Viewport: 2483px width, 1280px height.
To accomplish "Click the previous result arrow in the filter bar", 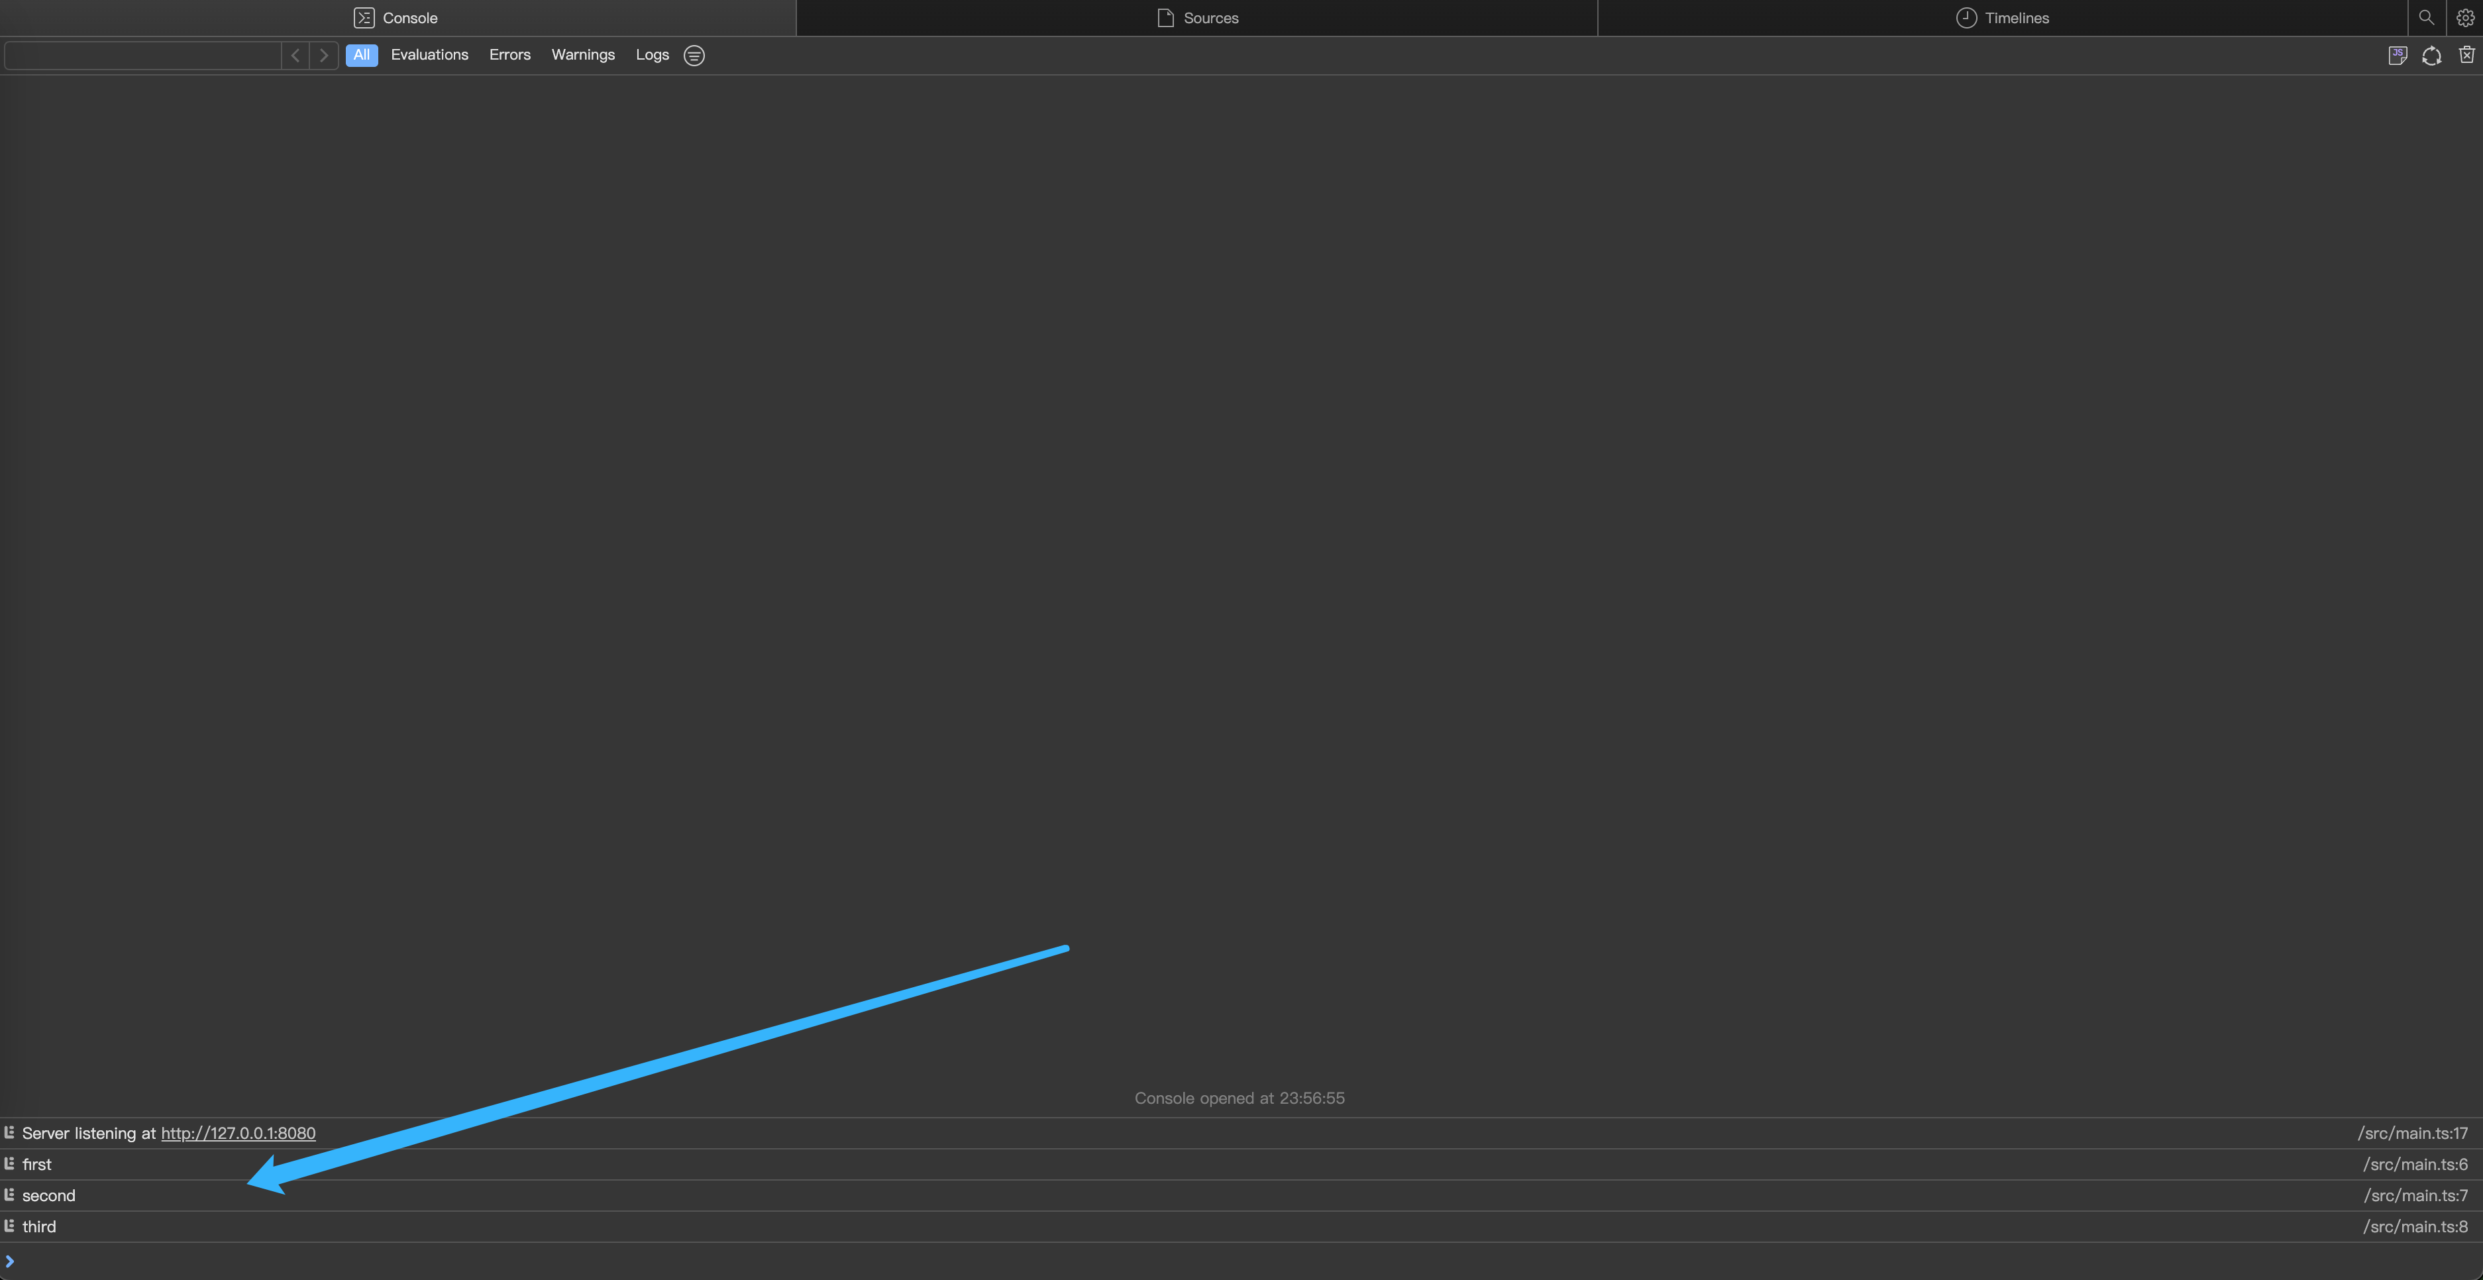I will pos(296,55).
